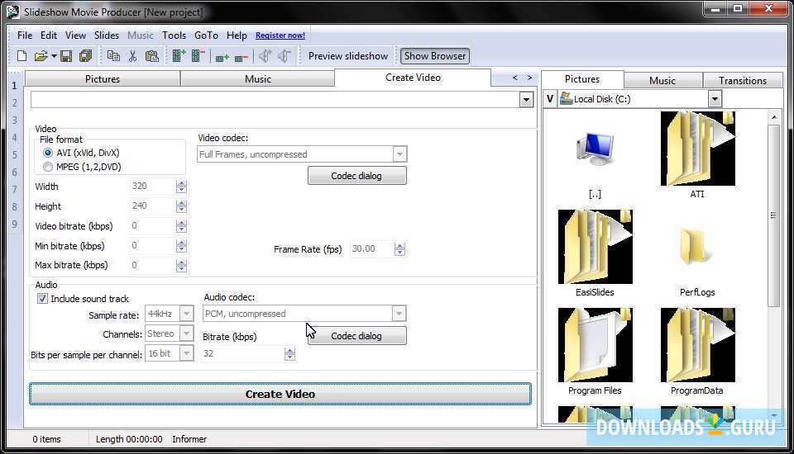
Task: Click video Codec dialog button
Action: point(356,176)
